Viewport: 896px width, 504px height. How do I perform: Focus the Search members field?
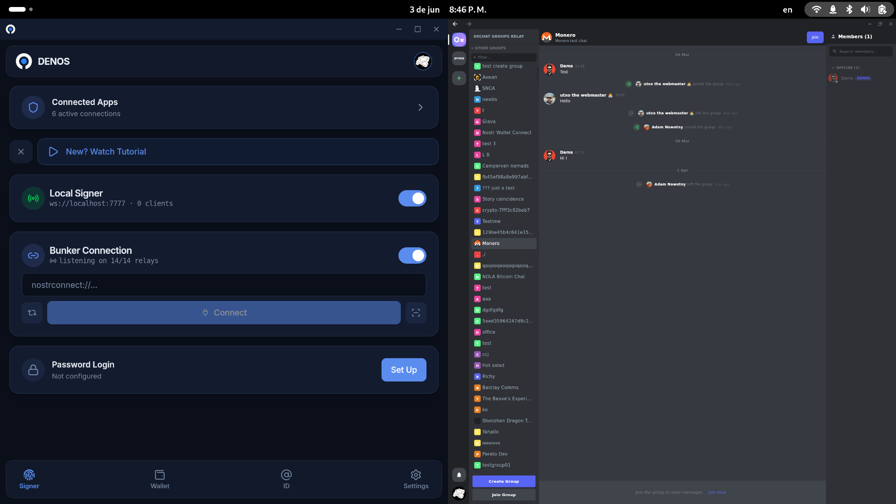click(861, 51)
